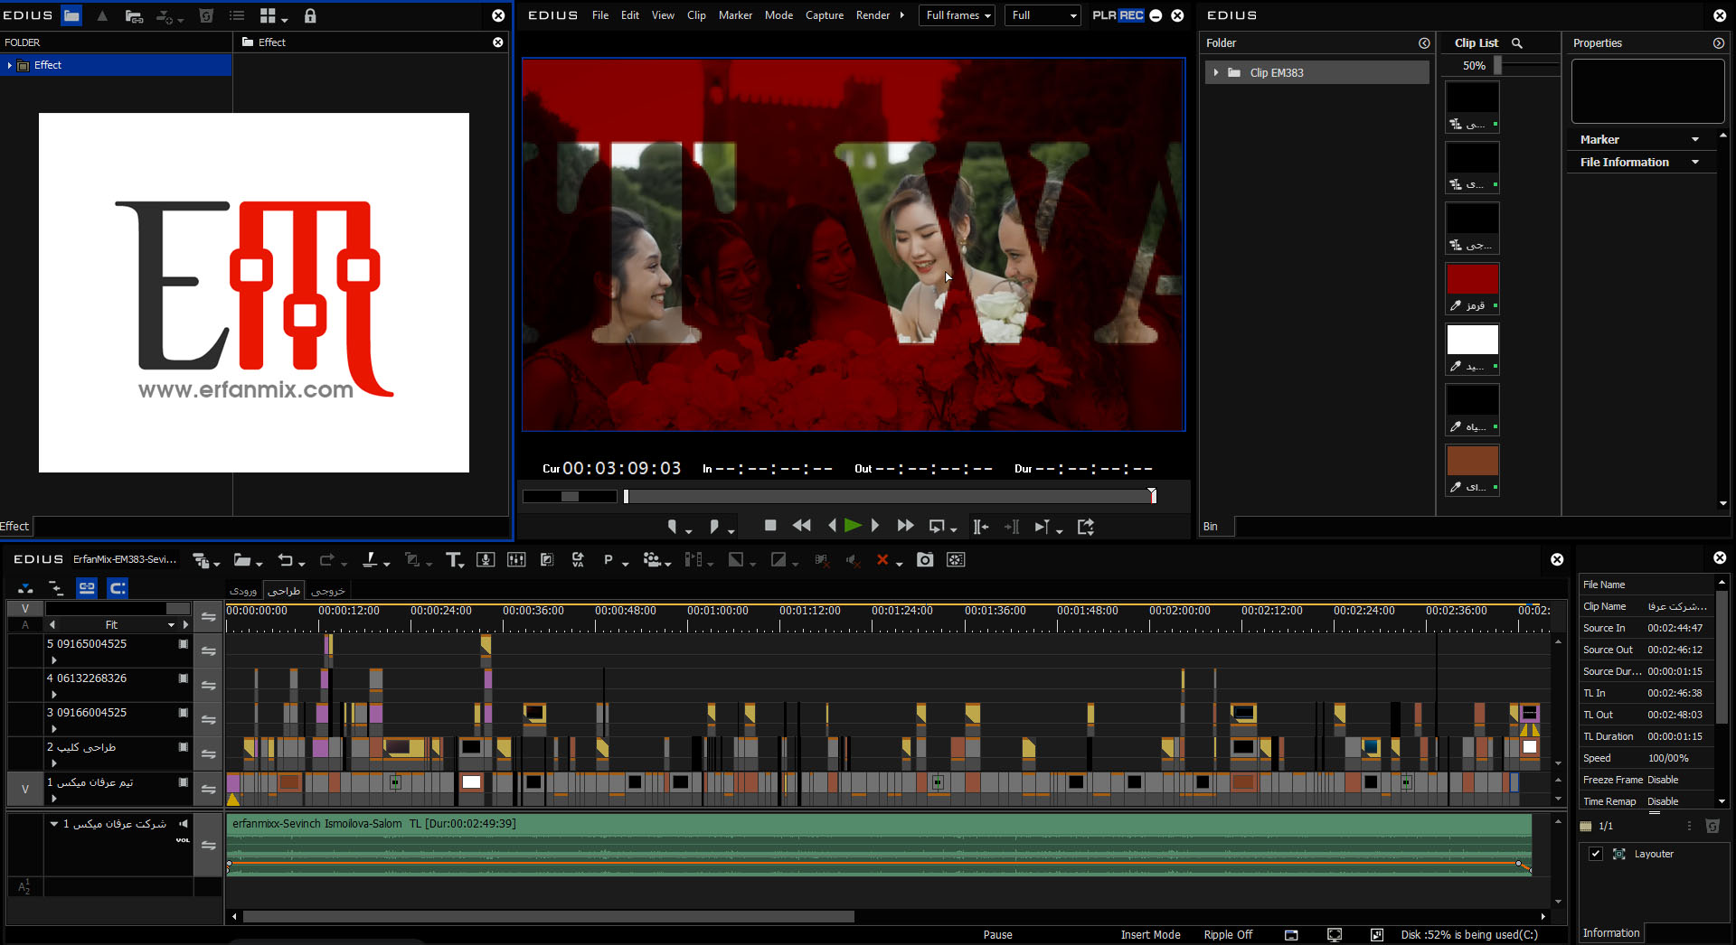The width and height of the screenshot is (1736, 945).
Task: Open the Full frames dropdown
Action: tap(958, 15)
